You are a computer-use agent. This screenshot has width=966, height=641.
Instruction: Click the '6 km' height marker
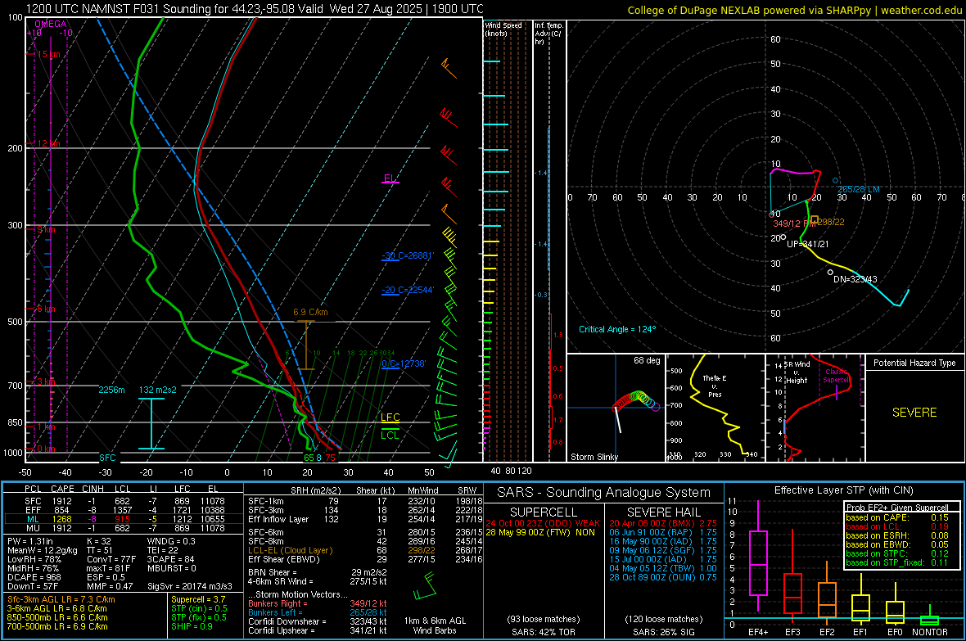pyautogui.click(x=46, y=309)
